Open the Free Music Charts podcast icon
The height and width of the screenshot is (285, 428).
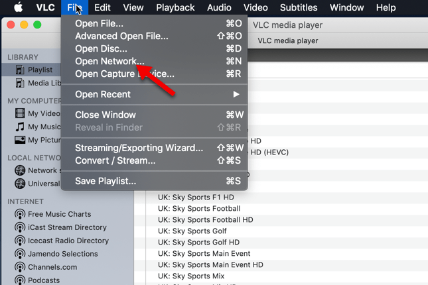19,214
